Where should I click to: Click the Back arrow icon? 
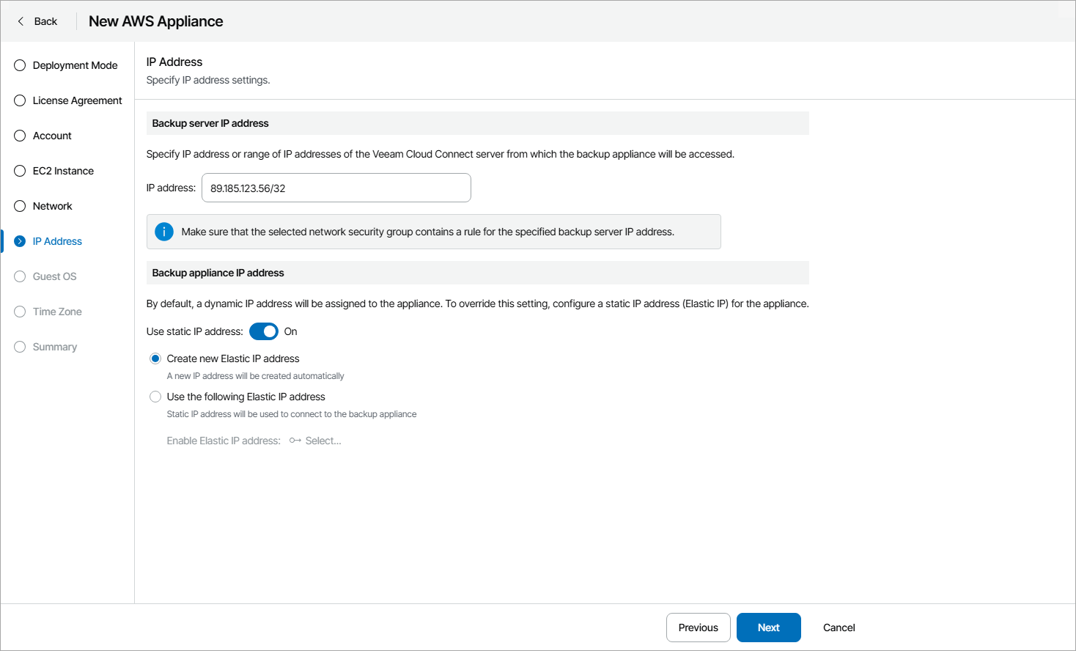(x=21, y=21)
